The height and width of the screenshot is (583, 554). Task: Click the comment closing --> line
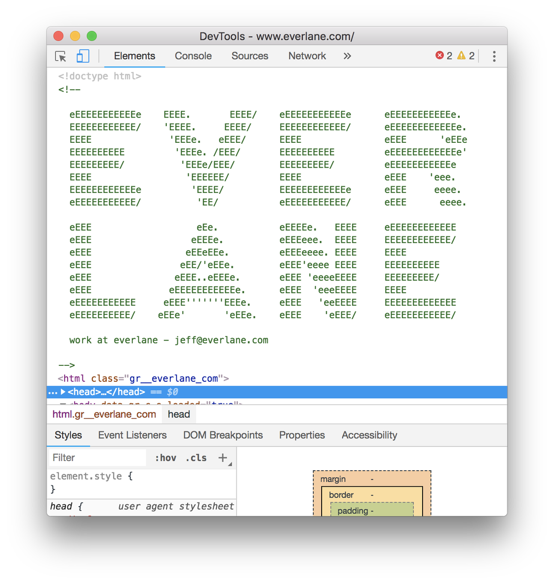[66, 365]
